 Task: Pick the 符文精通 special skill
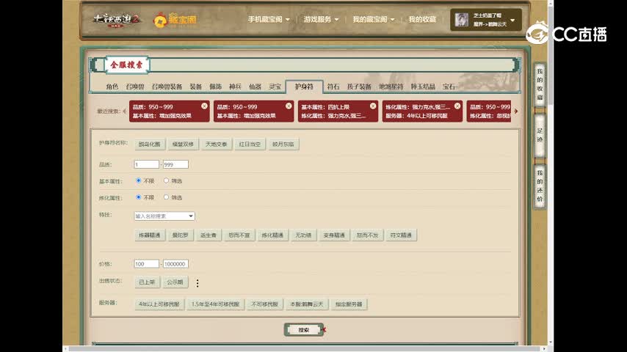click(x=401, y=235)
